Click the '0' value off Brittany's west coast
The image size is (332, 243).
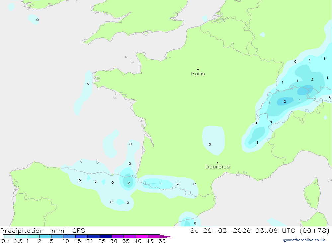pos(88,83)
